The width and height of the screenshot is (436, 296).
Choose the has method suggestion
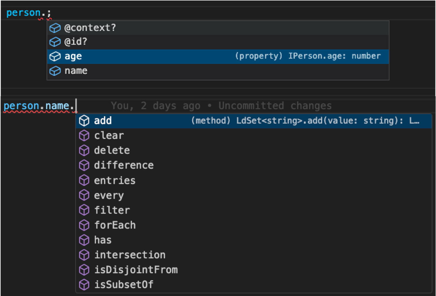103,240
